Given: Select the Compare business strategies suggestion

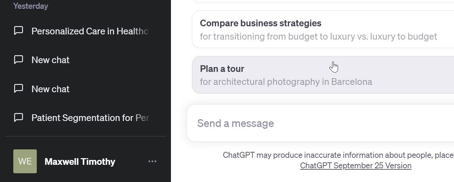Looking at the screenshot, I should pyautogui.click(x=261, y=23).
